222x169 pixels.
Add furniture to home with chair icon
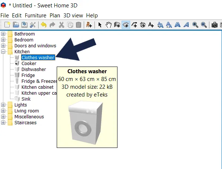pos(89,25)
